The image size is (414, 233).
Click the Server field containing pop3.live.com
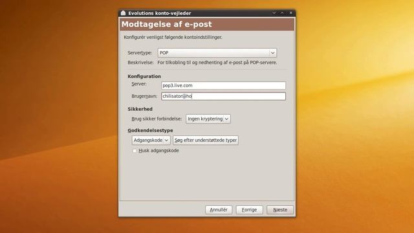[x=223, y=85]
